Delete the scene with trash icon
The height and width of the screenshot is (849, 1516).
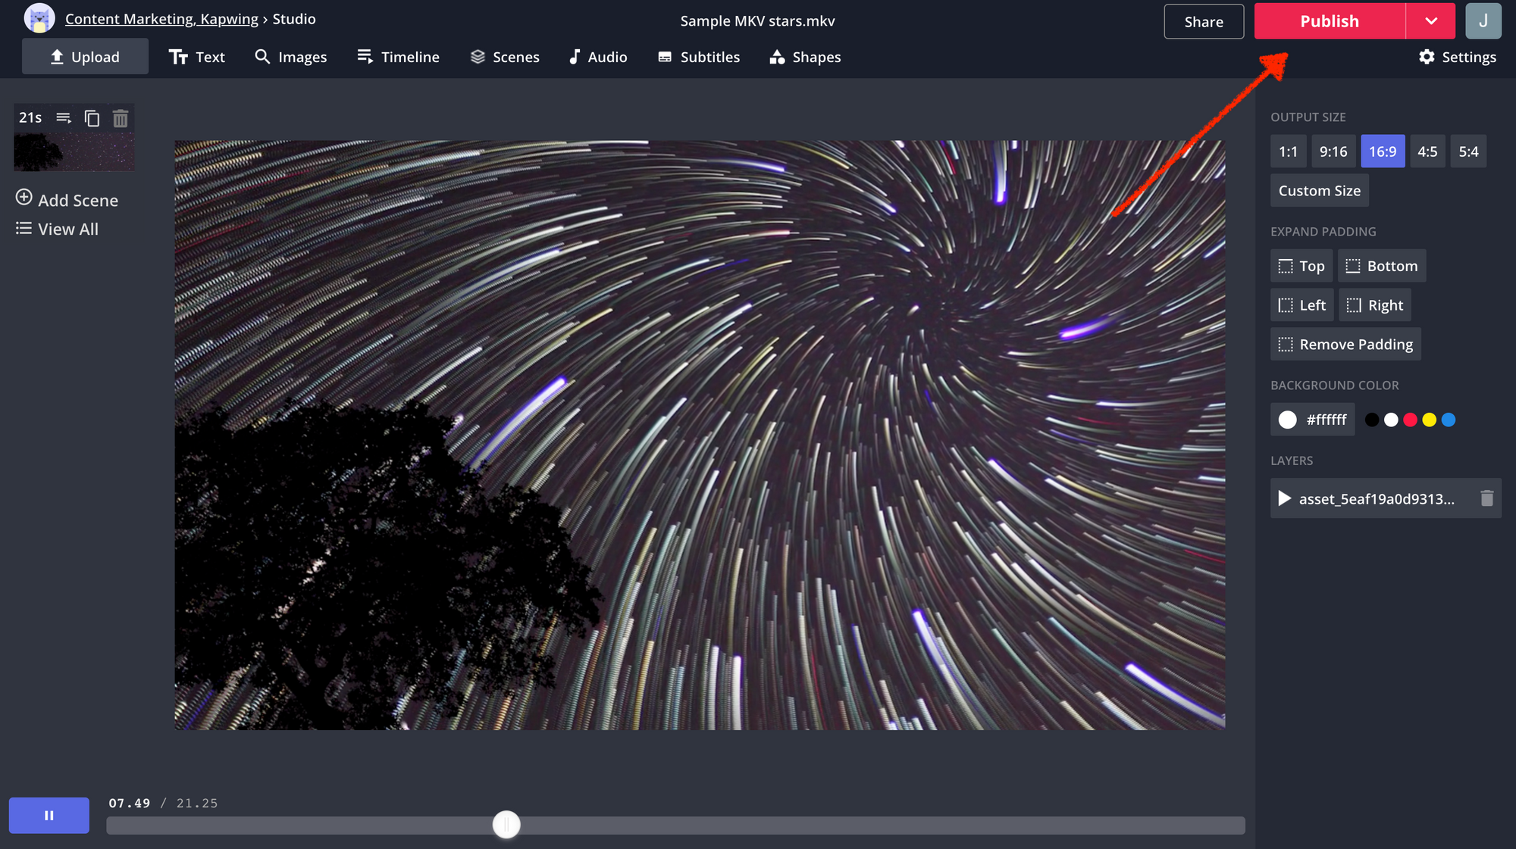click(121, 118)
